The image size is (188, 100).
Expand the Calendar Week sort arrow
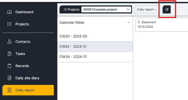coord(128,23)
